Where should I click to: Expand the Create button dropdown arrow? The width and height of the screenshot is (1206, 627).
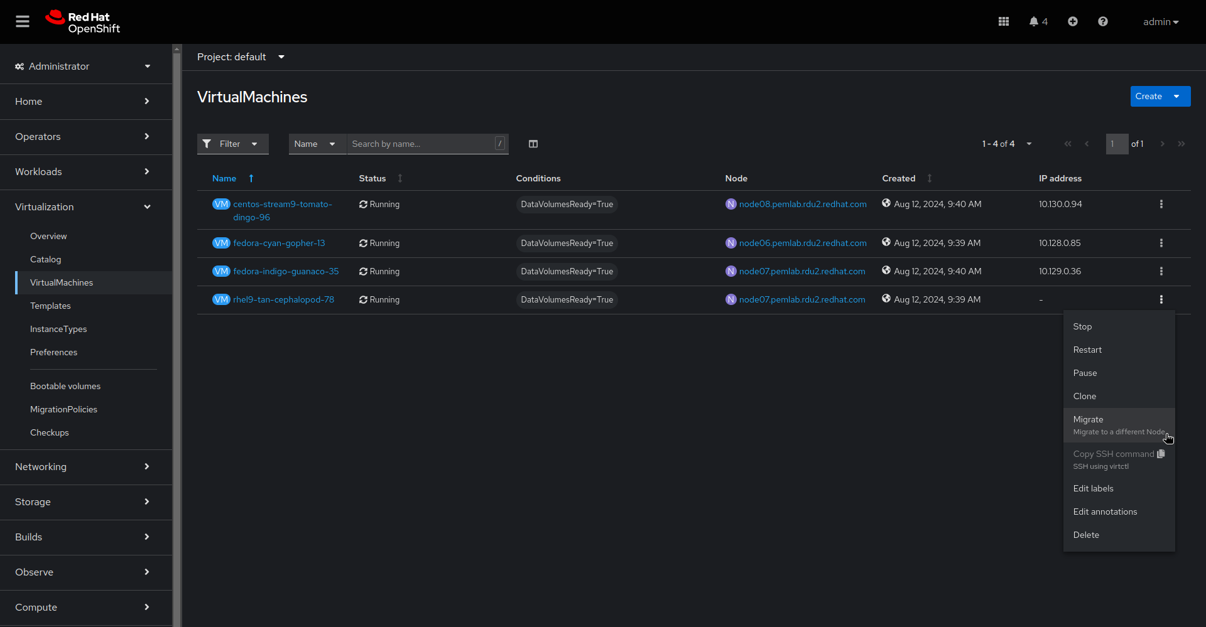click(1177, 96)
